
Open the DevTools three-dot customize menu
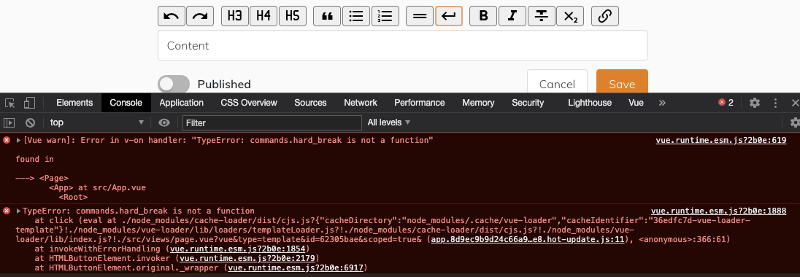click(775, 103)
